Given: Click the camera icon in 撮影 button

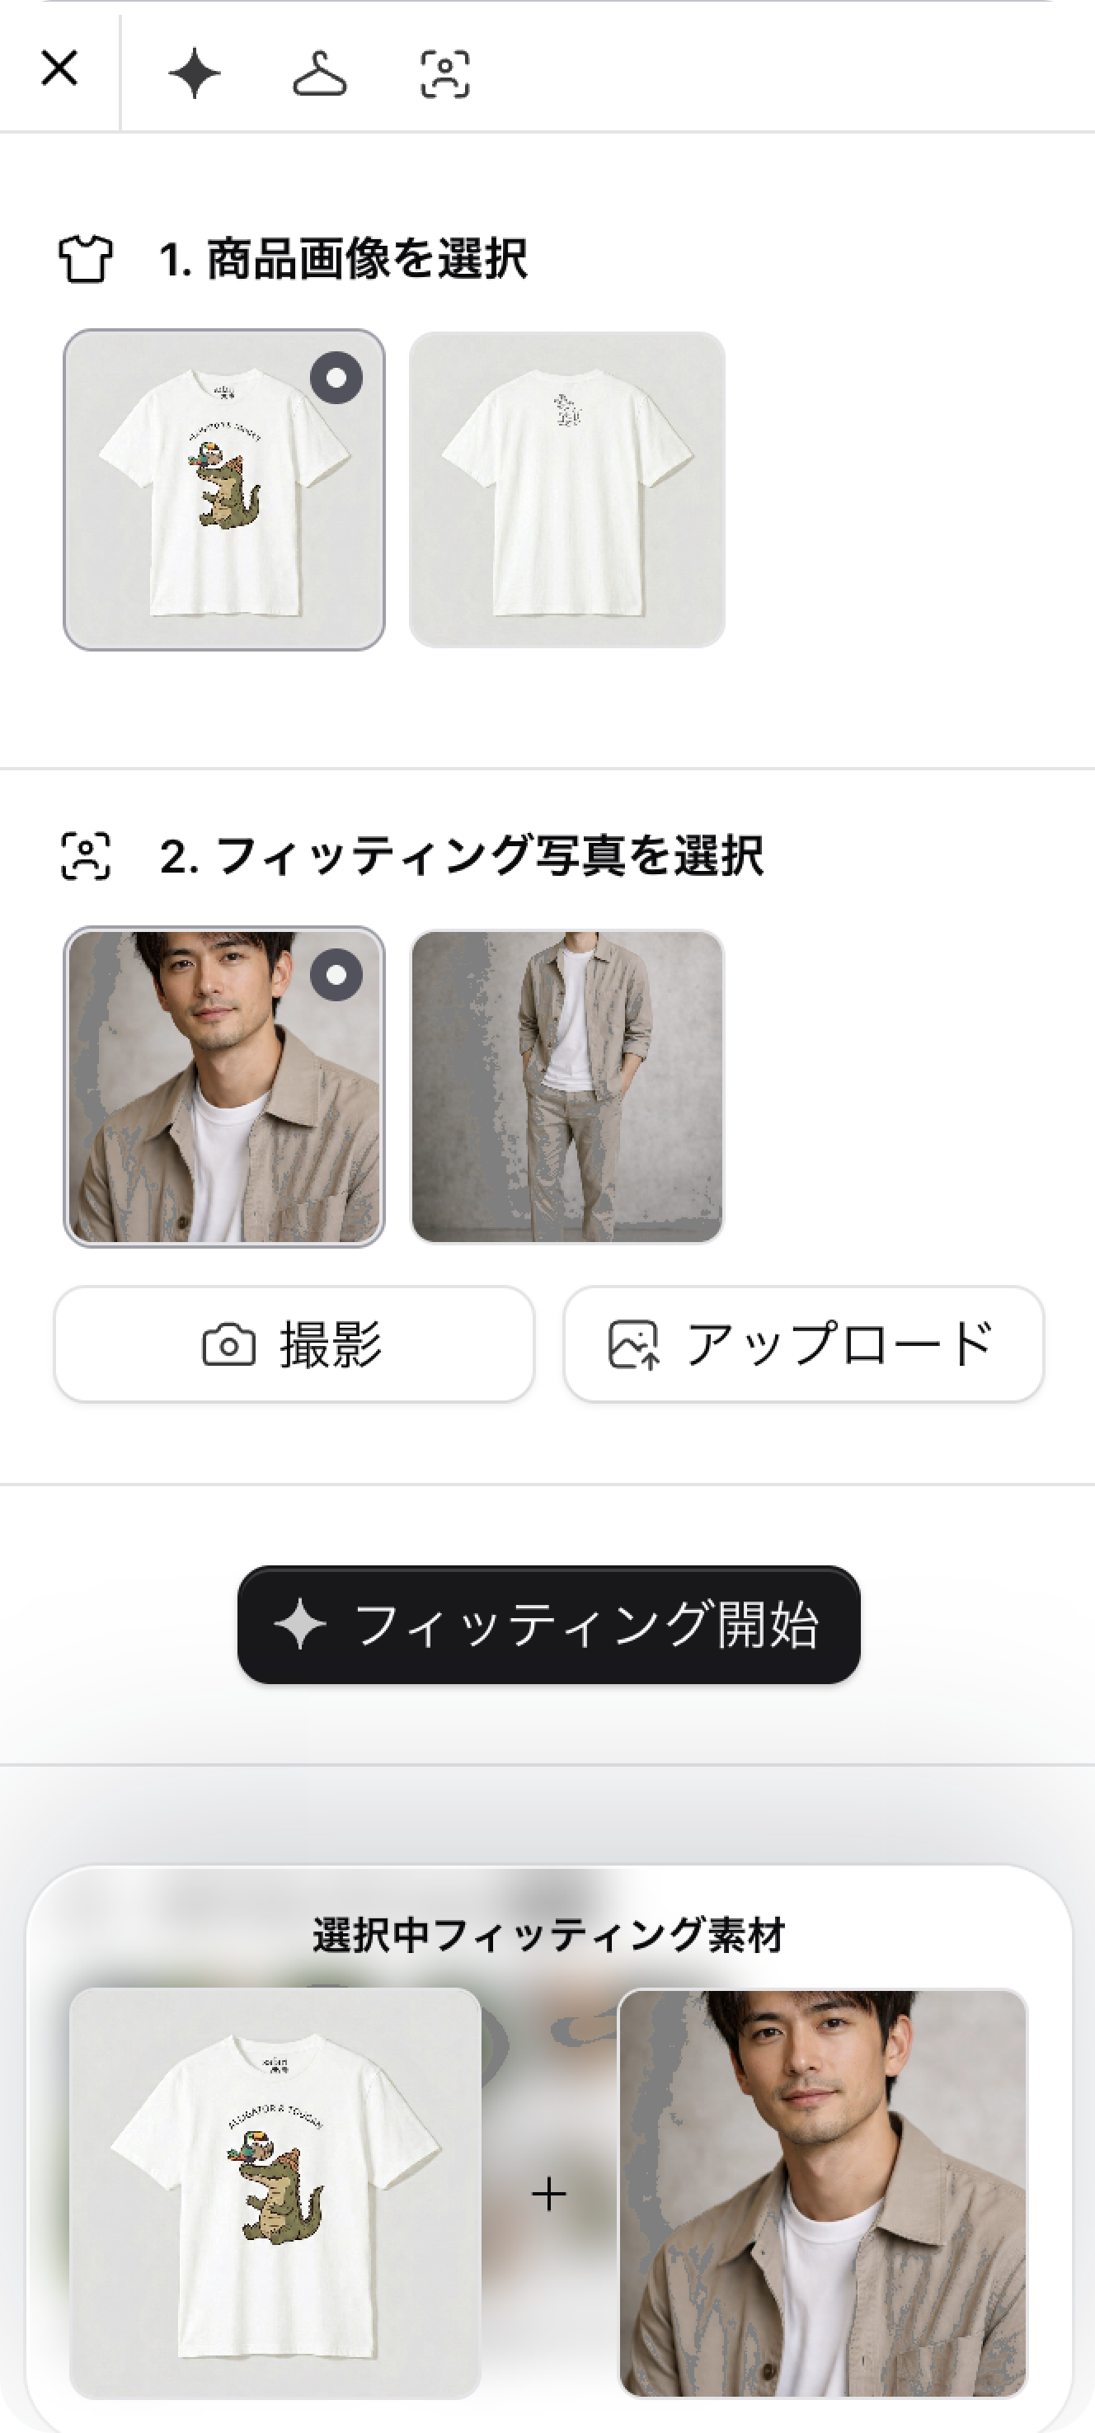Looking at the screenshot, I should pos(228,1344).
